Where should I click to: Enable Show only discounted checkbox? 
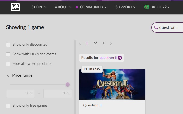pos(8,45)
